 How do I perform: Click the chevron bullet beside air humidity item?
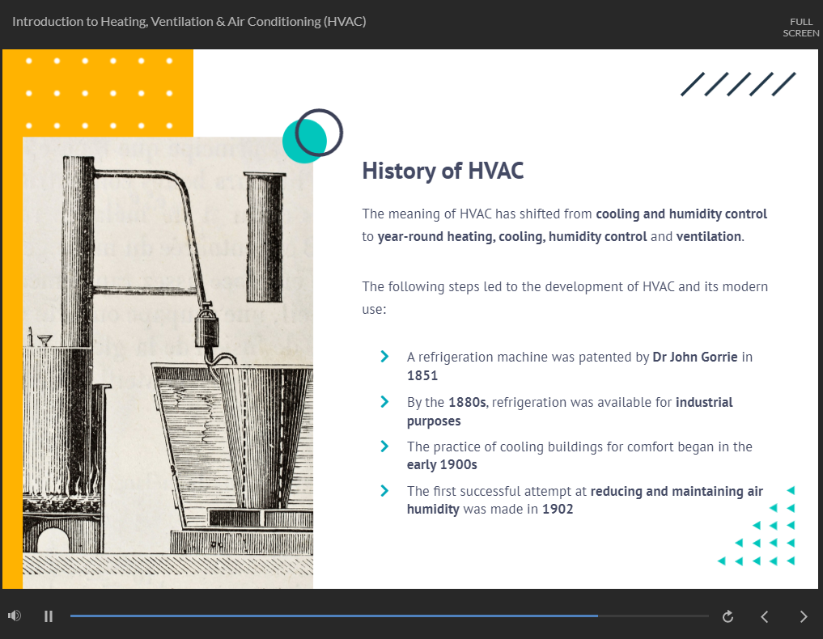(x=384, y=491)
